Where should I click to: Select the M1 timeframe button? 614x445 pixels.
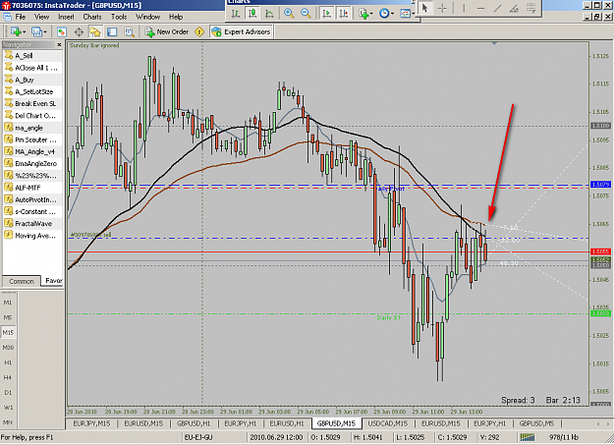pyautogui.click(x=8, y=303)
